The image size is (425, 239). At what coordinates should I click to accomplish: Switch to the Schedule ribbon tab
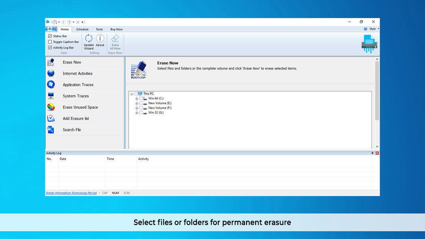coord(82,29)
